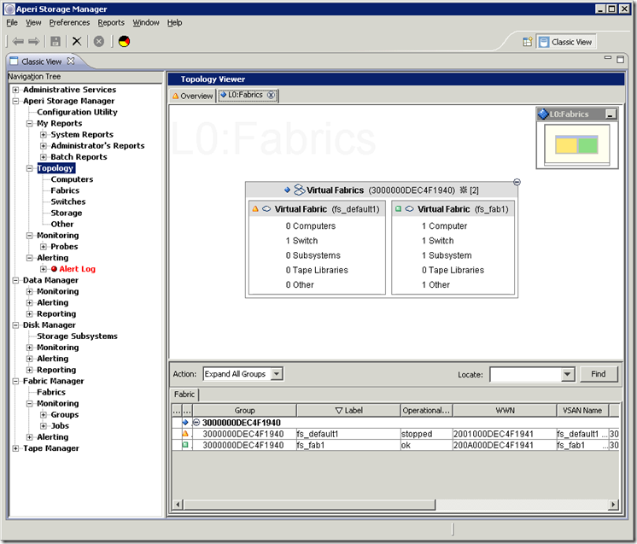Expand the Alert Log tree node
Image resolution: width=637 pixels, height=544 pixels.
click(x=44, y=269)
